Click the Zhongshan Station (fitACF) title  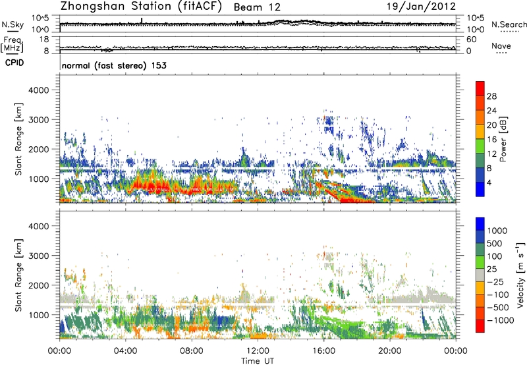[141, 6]
